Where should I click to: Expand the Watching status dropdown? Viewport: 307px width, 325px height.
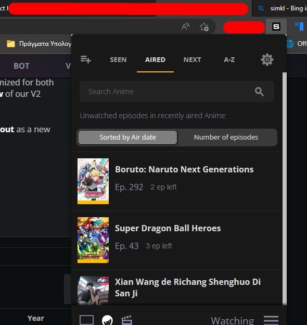(232, 320)
